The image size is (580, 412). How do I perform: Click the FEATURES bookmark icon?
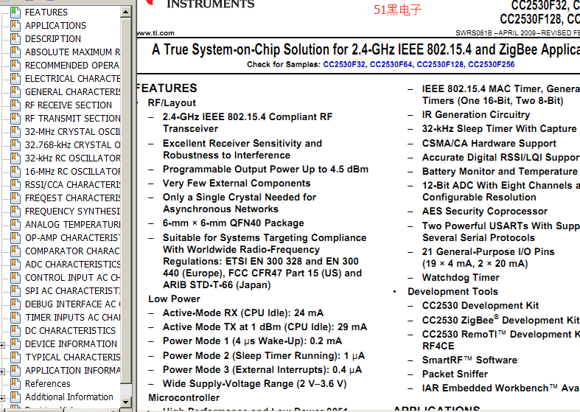click(x=15, y=13)
